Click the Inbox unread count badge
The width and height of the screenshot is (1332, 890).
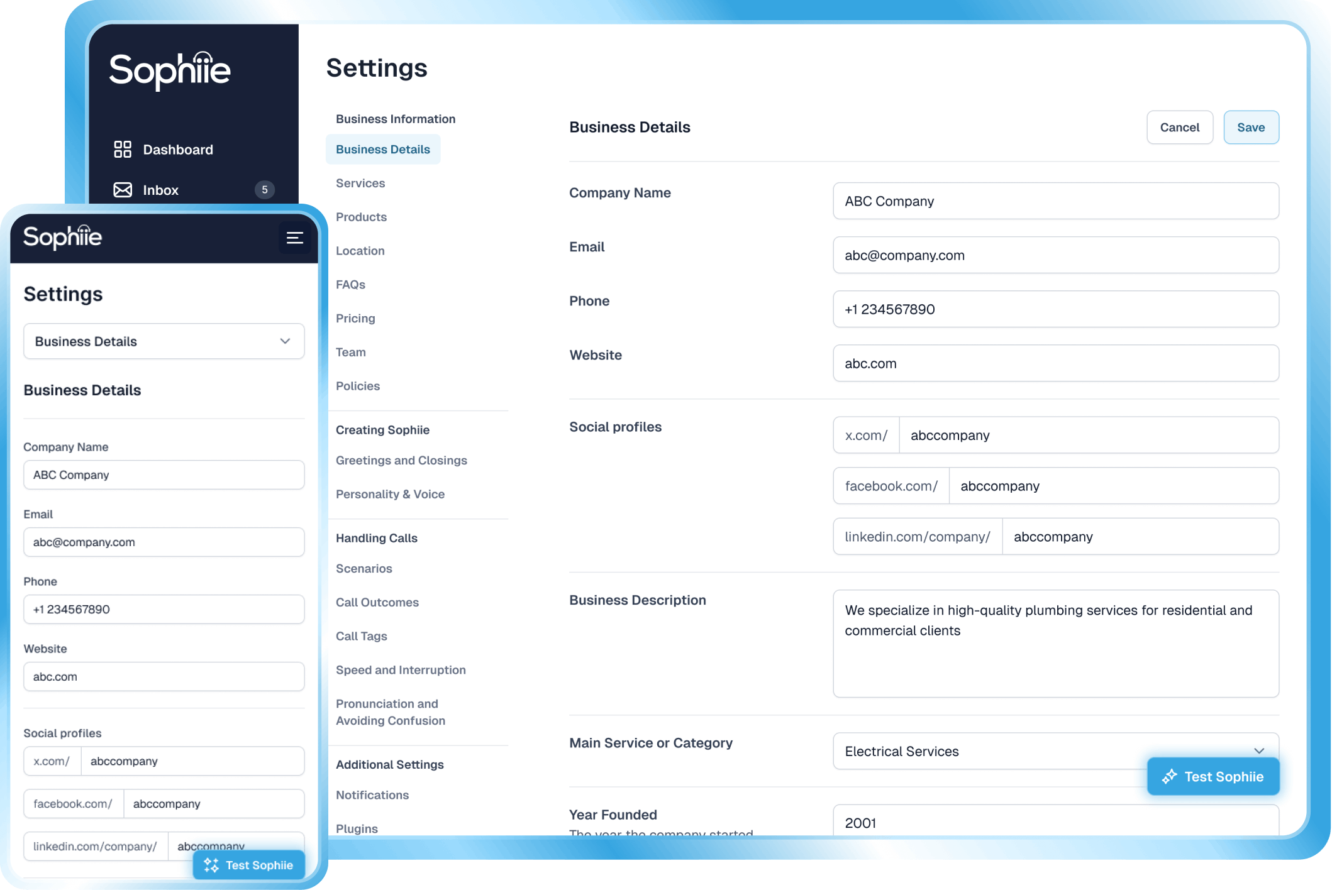(265, 190)
